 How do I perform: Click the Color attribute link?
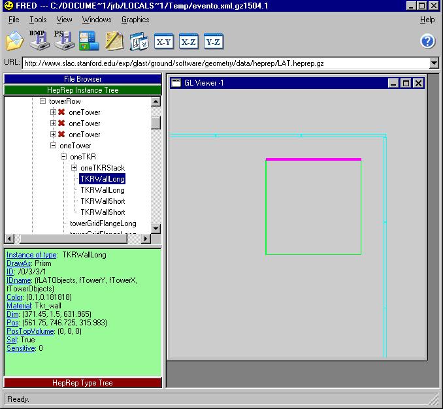(x=14, y=297)
